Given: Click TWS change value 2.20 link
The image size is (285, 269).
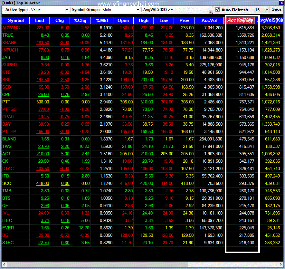Looking at the screenshot, I should (65, 146).
